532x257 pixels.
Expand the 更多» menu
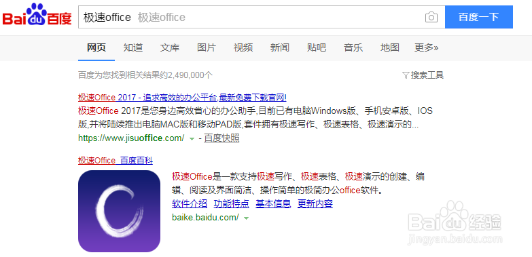click(x=426, y=47)
